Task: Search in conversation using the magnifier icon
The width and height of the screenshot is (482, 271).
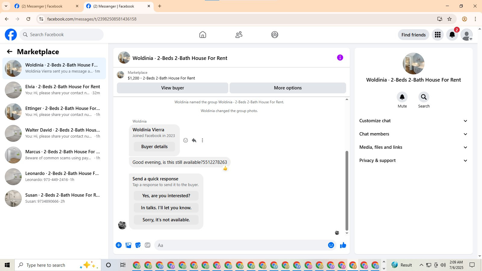Action: 424,97
